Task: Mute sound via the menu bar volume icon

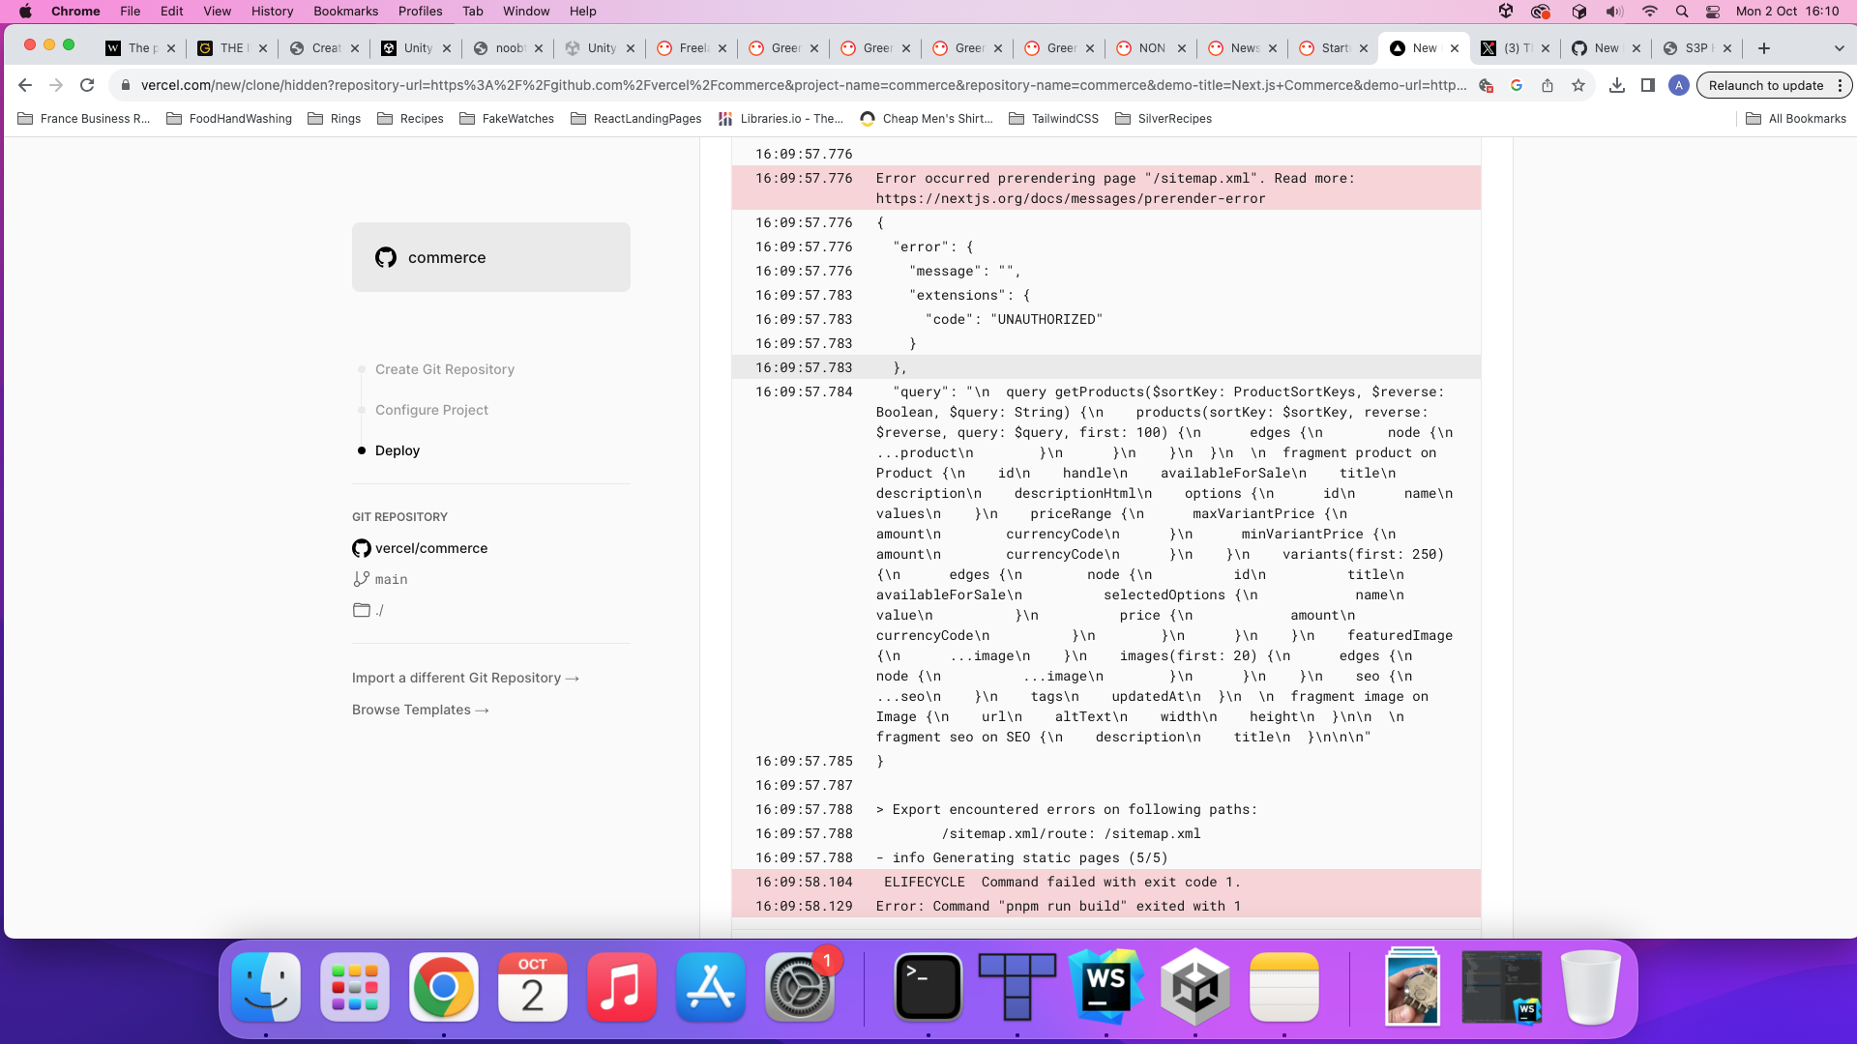Action: [x=1613, y=12]
